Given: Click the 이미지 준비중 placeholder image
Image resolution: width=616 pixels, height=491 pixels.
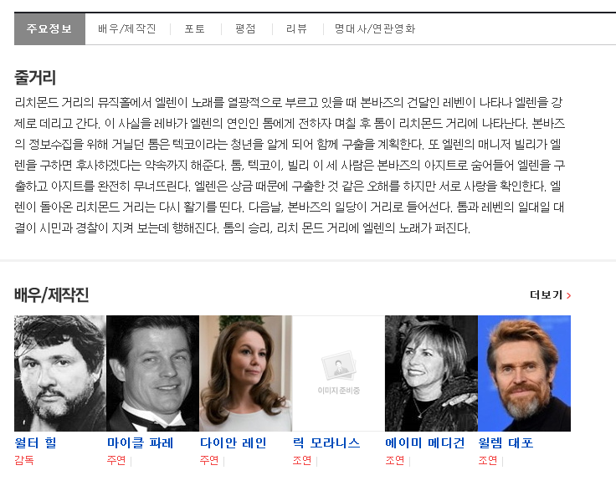Looking at the screenshot, I should coord(338,373).
